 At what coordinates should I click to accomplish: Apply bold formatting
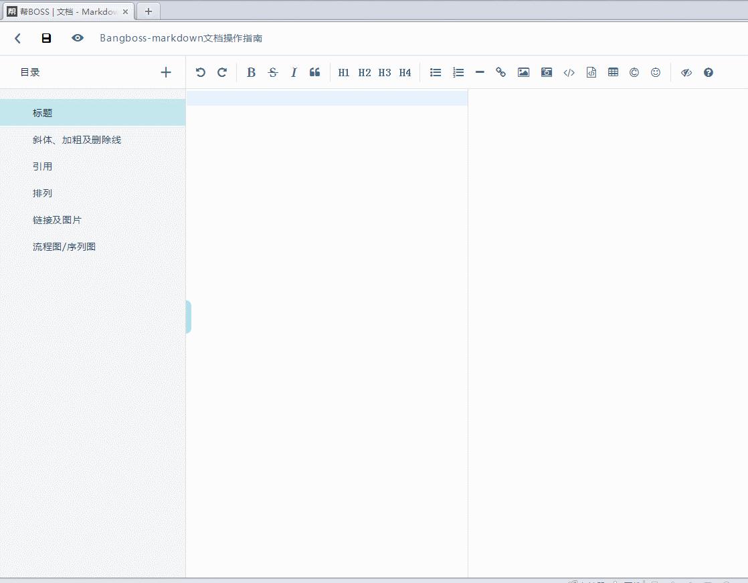(251, 72)
